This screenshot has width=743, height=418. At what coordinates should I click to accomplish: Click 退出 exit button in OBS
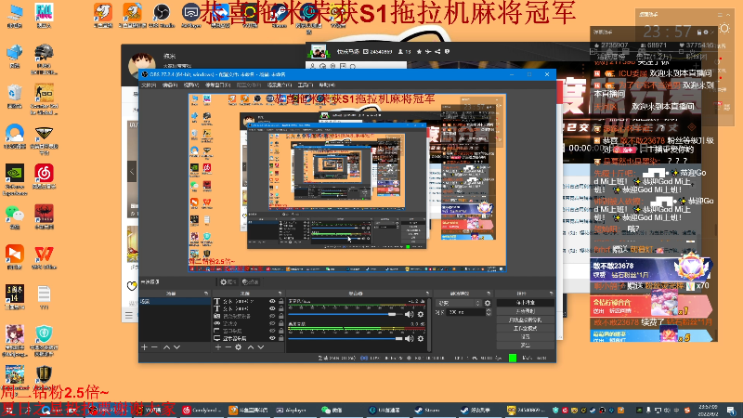pyautogui.click(x=526, y=345)
